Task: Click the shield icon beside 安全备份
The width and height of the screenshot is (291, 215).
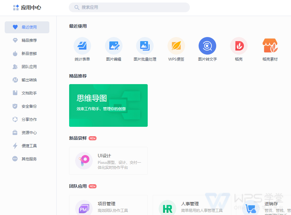Action: coord(15,106)
